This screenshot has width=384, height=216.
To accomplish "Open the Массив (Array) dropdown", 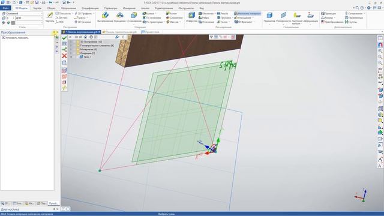I will tap(180, 22).
